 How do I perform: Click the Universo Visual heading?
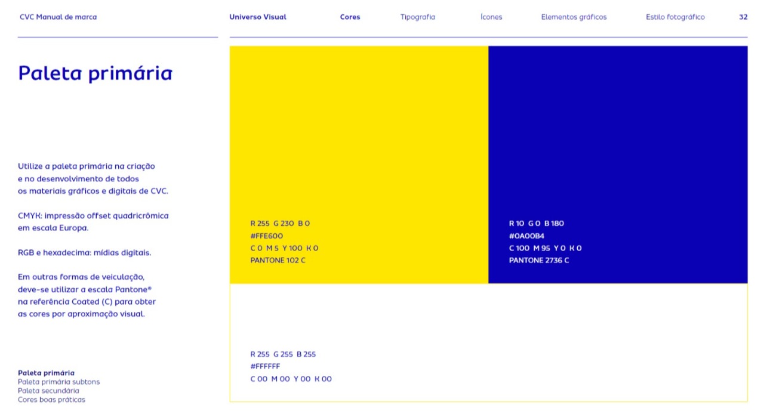click(257, 17)
